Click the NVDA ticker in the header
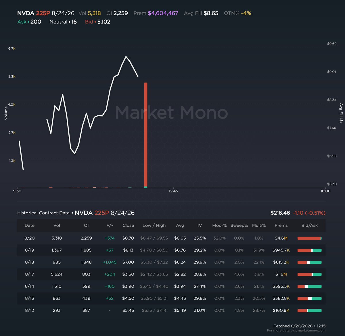This screenshot has width=345, height=336. 26,13
